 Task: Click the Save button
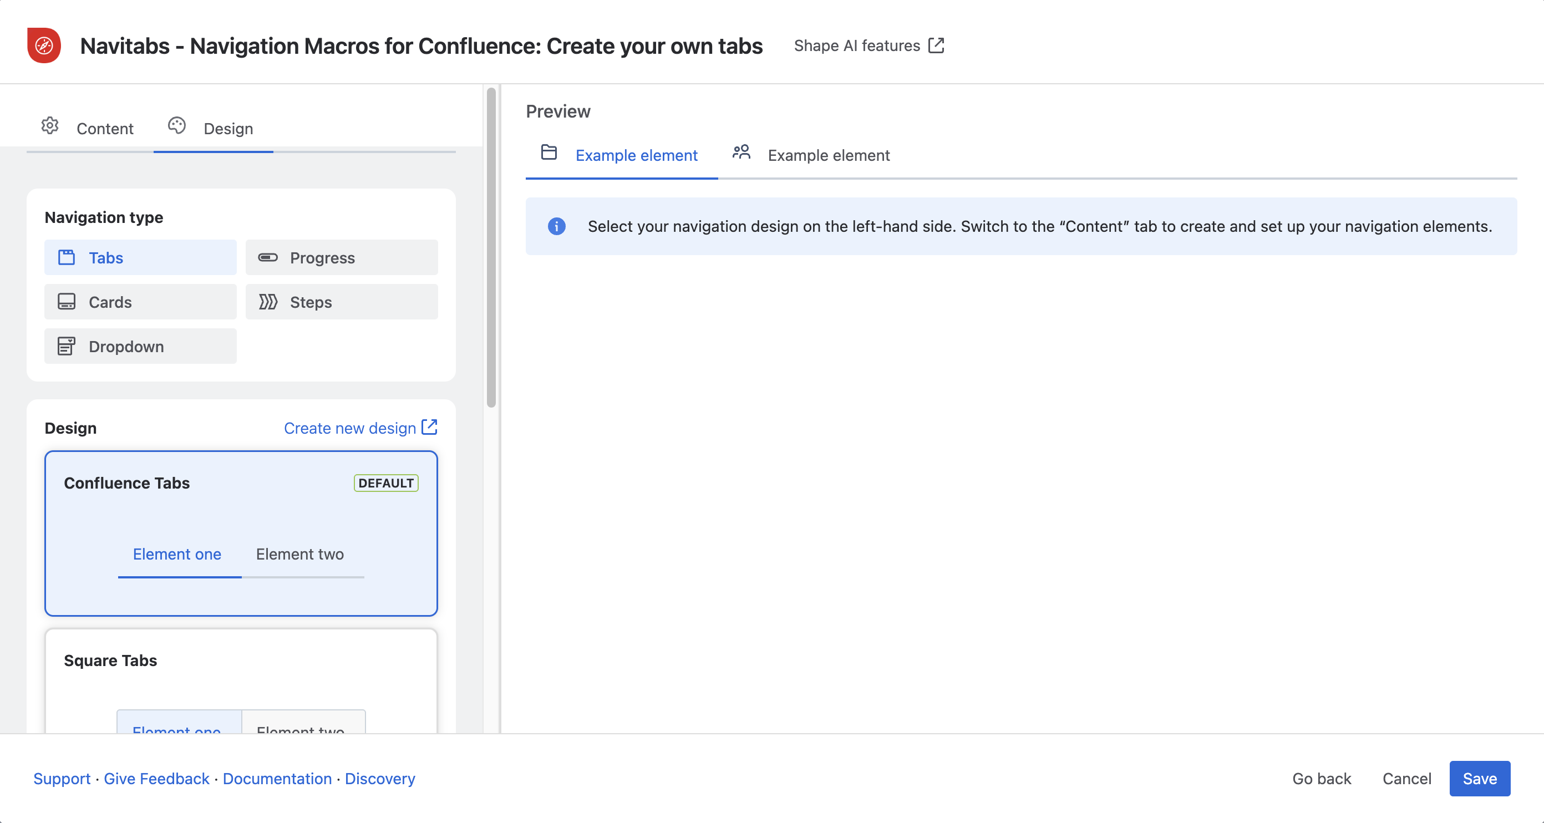click(1480, 779)
